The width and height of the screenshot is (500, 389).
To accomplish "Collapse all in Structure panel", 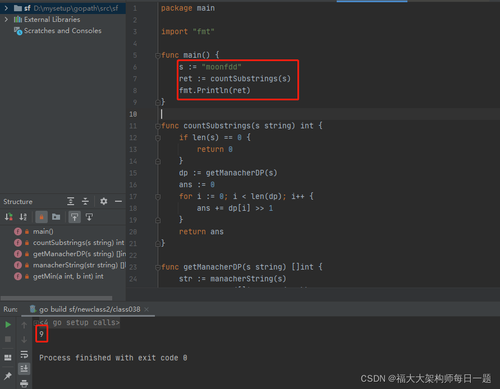I will (x=85, y=201).
